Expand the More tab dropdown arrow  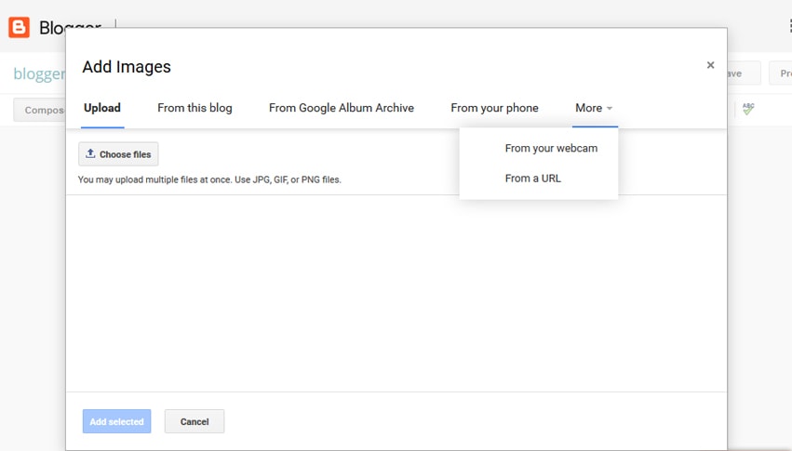610,109
